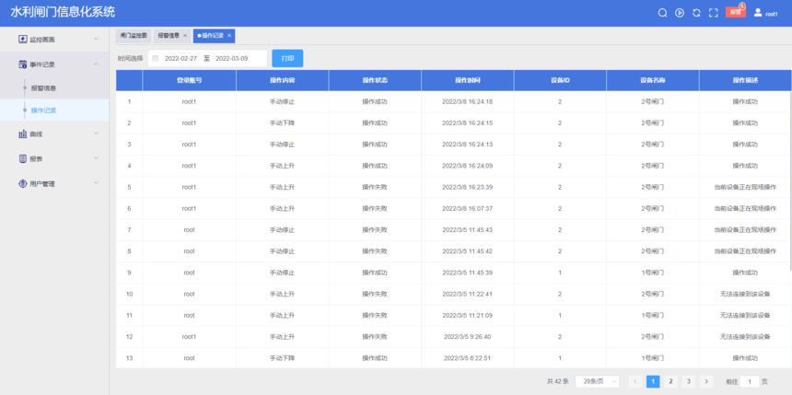Click 当前设备正在现场操作 in row 7
This screenshot has height=395, width=792.
pos(745,230)
